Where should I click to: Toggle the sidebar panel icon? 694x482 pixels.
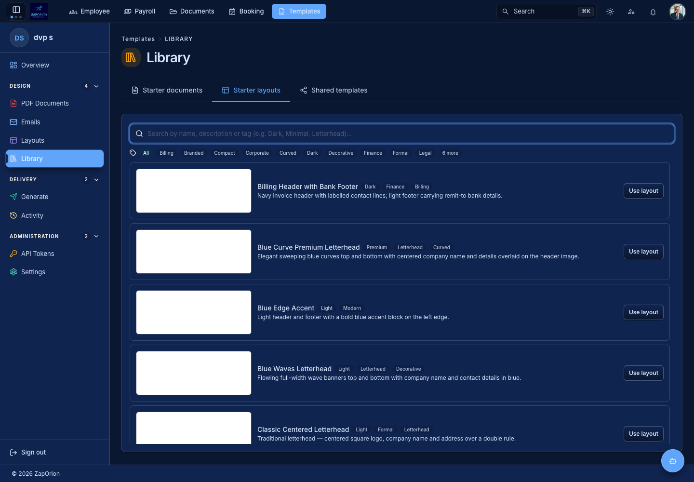click(x=16, y=10)
